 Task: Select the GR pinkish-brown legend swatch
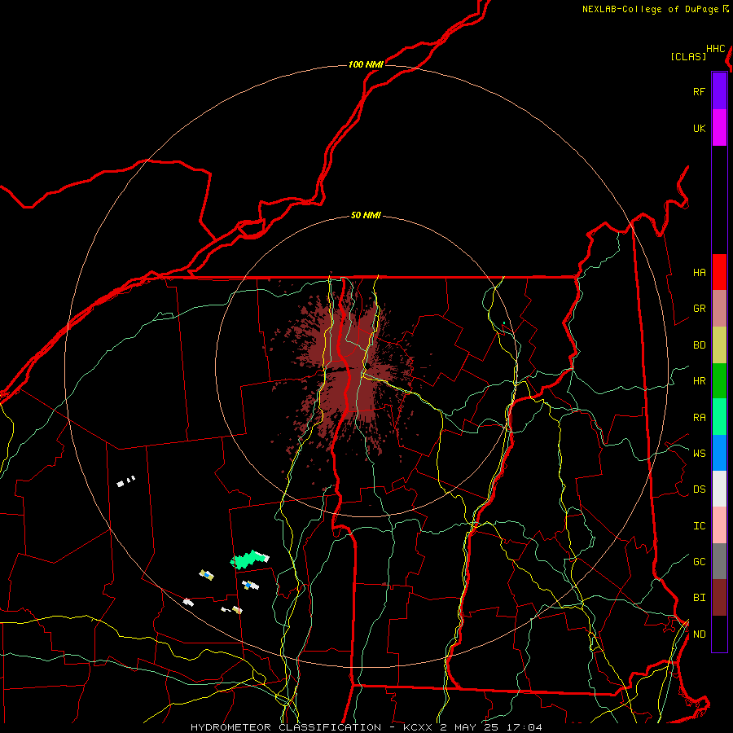(x=719, y=309)
